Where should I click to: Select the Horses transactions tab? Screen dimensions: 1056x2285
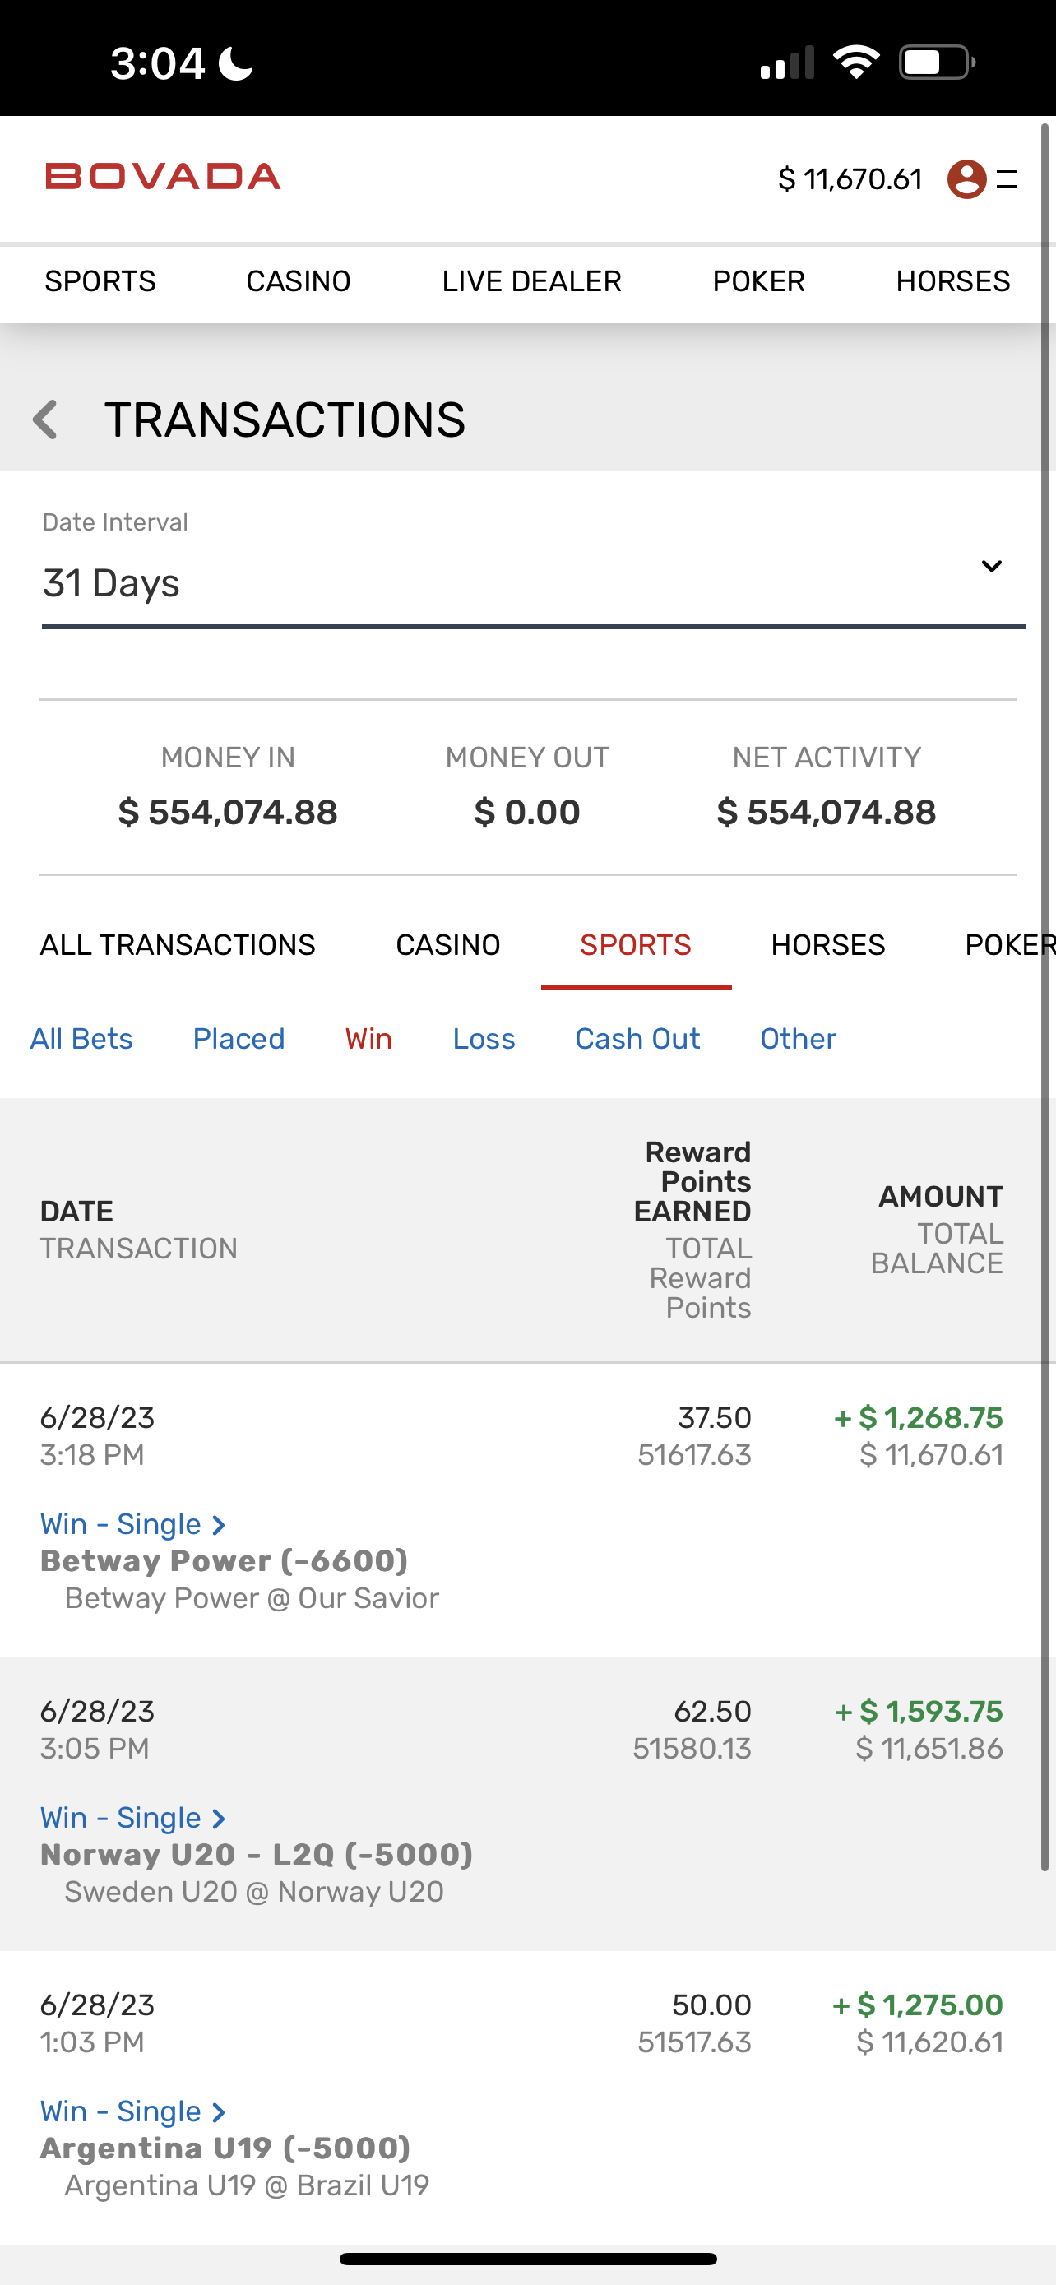click(828, 945)
